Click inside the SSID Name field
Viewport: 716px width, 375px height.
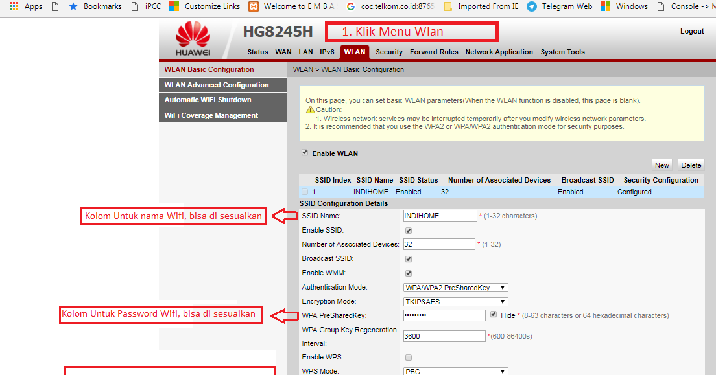point(440,215)
